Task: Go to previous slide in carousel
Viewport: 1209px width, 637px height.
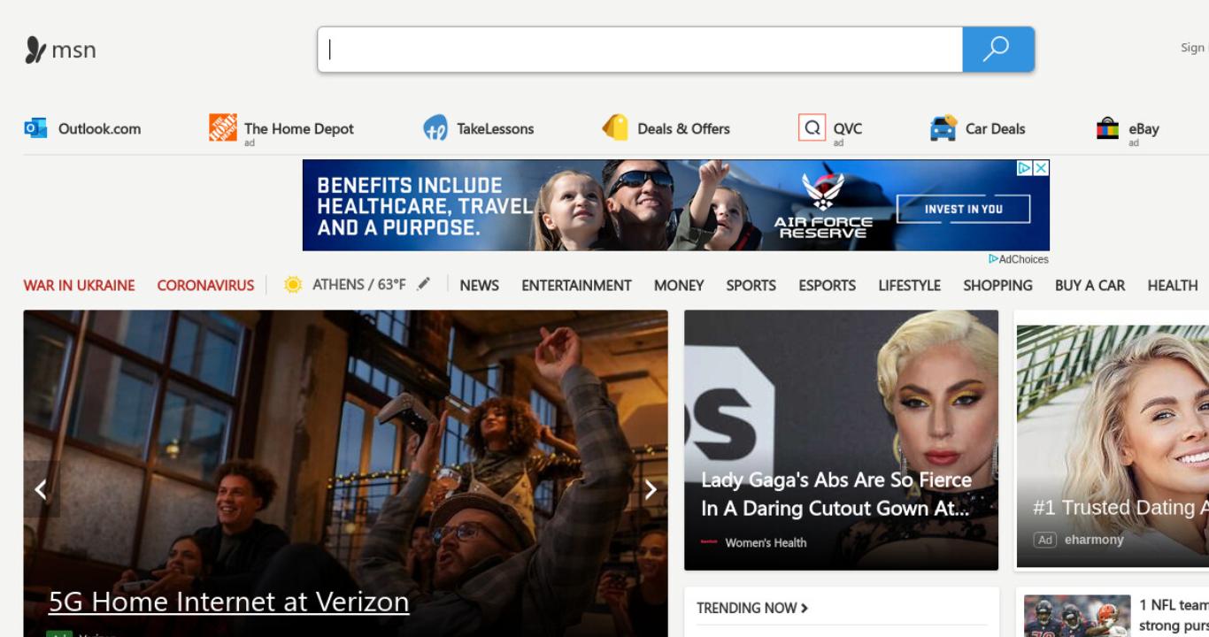Action: (x=41, y=488)
